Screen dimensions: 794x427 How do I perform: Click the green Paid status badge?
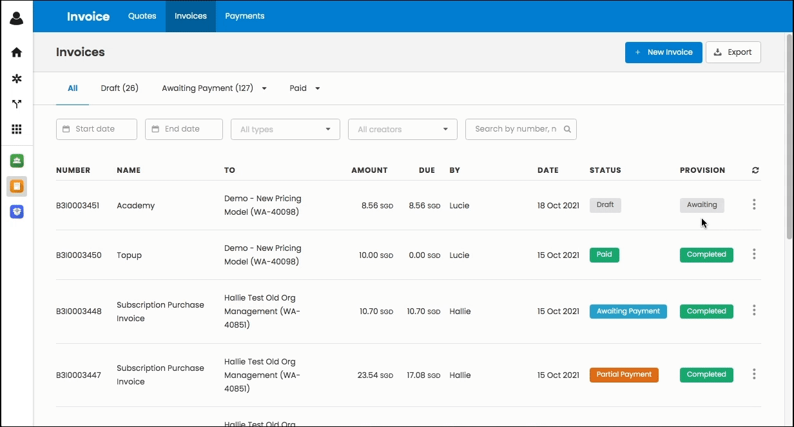605,255
